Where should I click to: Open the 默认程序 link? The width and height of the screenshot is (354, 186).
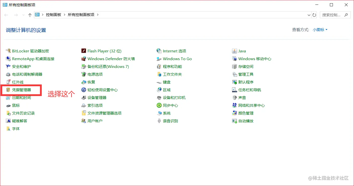click(246, 82)
